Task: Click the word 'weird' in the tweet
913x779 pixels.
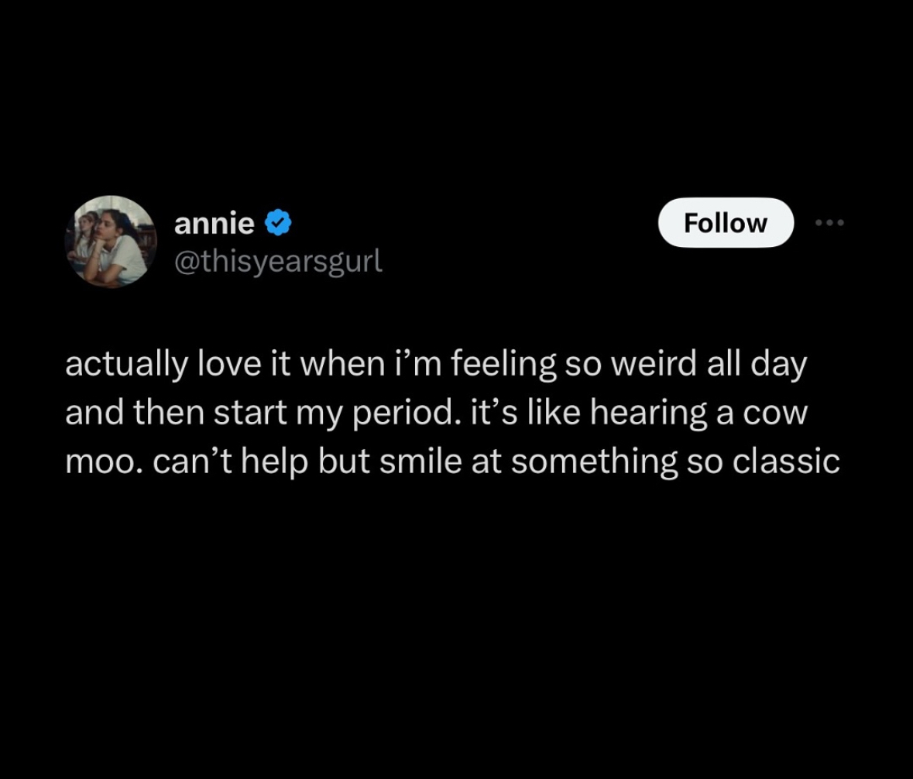Action: (654, 365)
